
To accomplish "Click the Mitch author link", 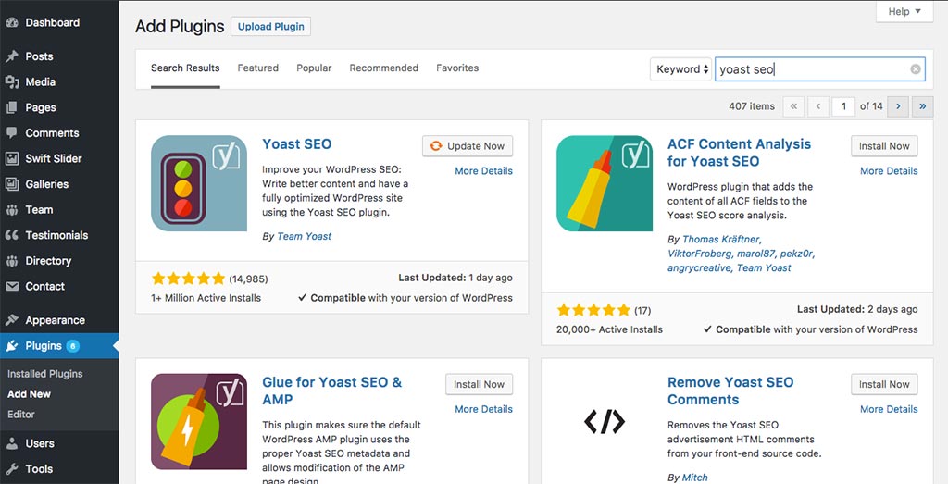I will [x=694, y=478].
